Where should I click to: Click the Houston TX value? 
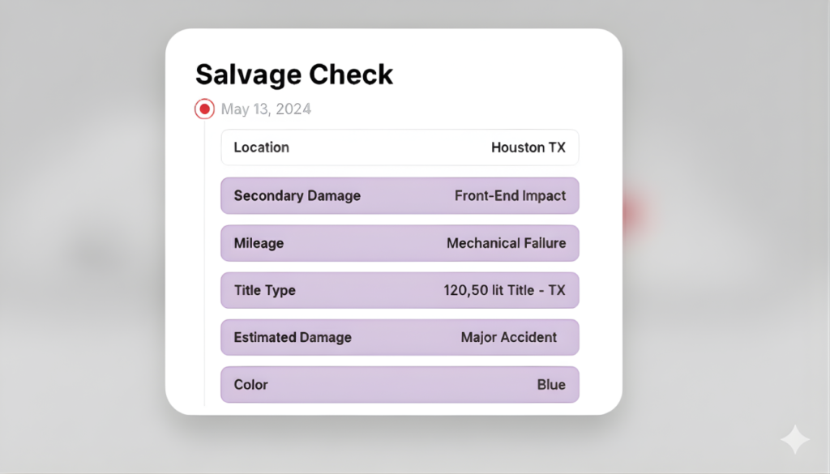[x=528, y=147]
